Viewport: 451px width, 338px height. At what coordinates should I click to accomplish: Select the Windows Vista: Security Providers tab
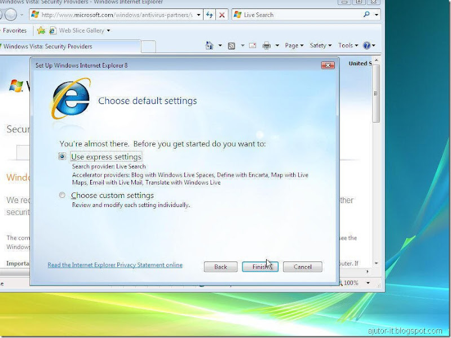point(70,46)
